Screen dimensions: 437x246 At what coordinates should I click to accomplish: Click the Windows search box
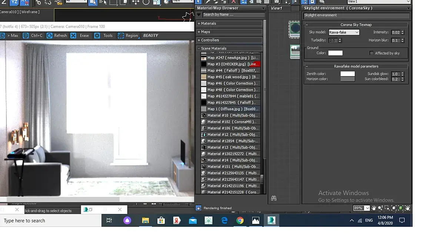click(51, 221)
